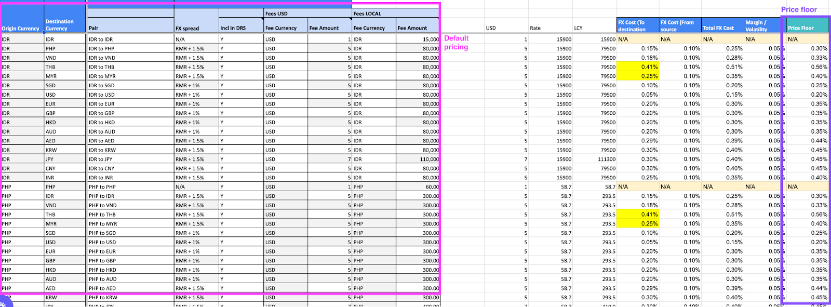
Task: Click the 15,000 local fee amount cell
Action: pyautogui.click(x=418, y=39)
